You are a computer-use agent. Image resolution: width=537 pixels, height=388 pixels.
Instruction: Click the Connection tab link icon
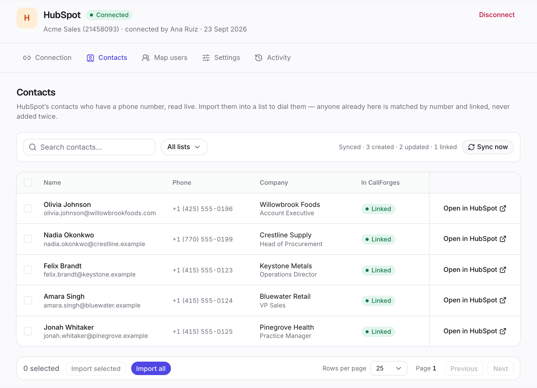pos(27,58)
